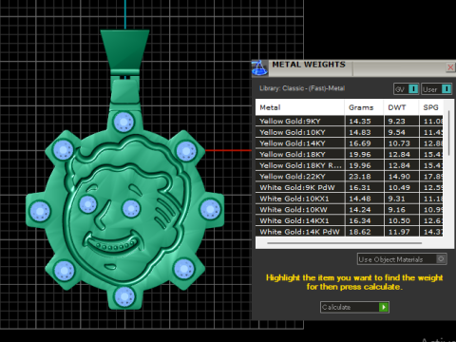Click the 10.73 DWT value
The height and width of the screenshot is (342, 456).
pyautogui.click(x=399, y=143)
